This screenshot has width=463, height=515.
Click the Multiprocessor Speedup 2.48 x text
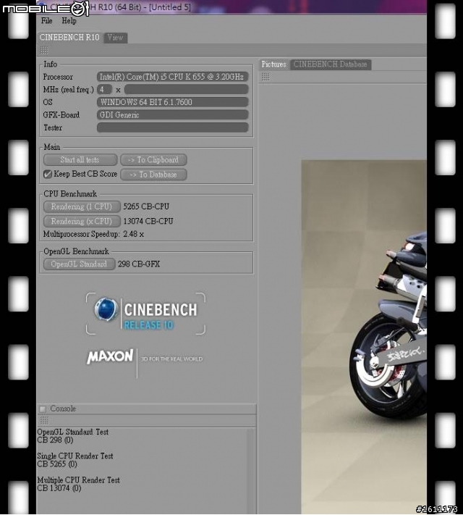93,234
